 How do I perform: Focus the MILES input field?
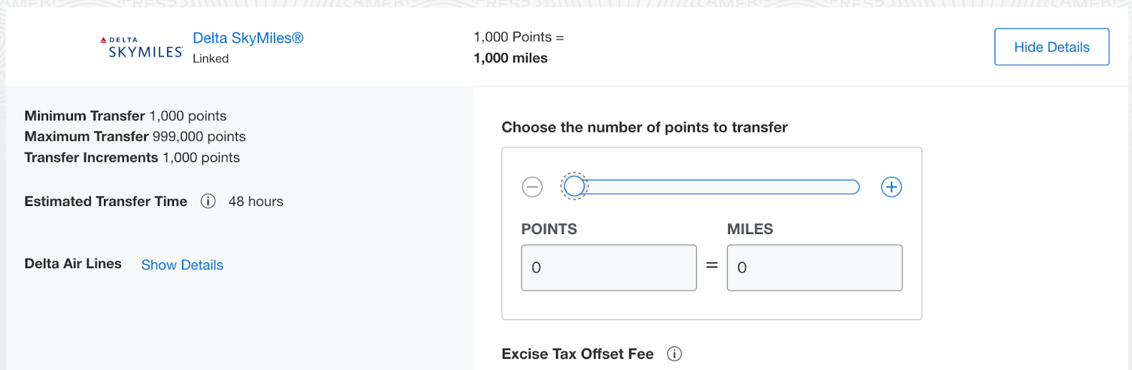pos(815,267)
